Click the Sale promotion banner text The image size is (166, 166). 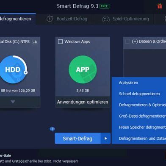[x=6, y=155]
